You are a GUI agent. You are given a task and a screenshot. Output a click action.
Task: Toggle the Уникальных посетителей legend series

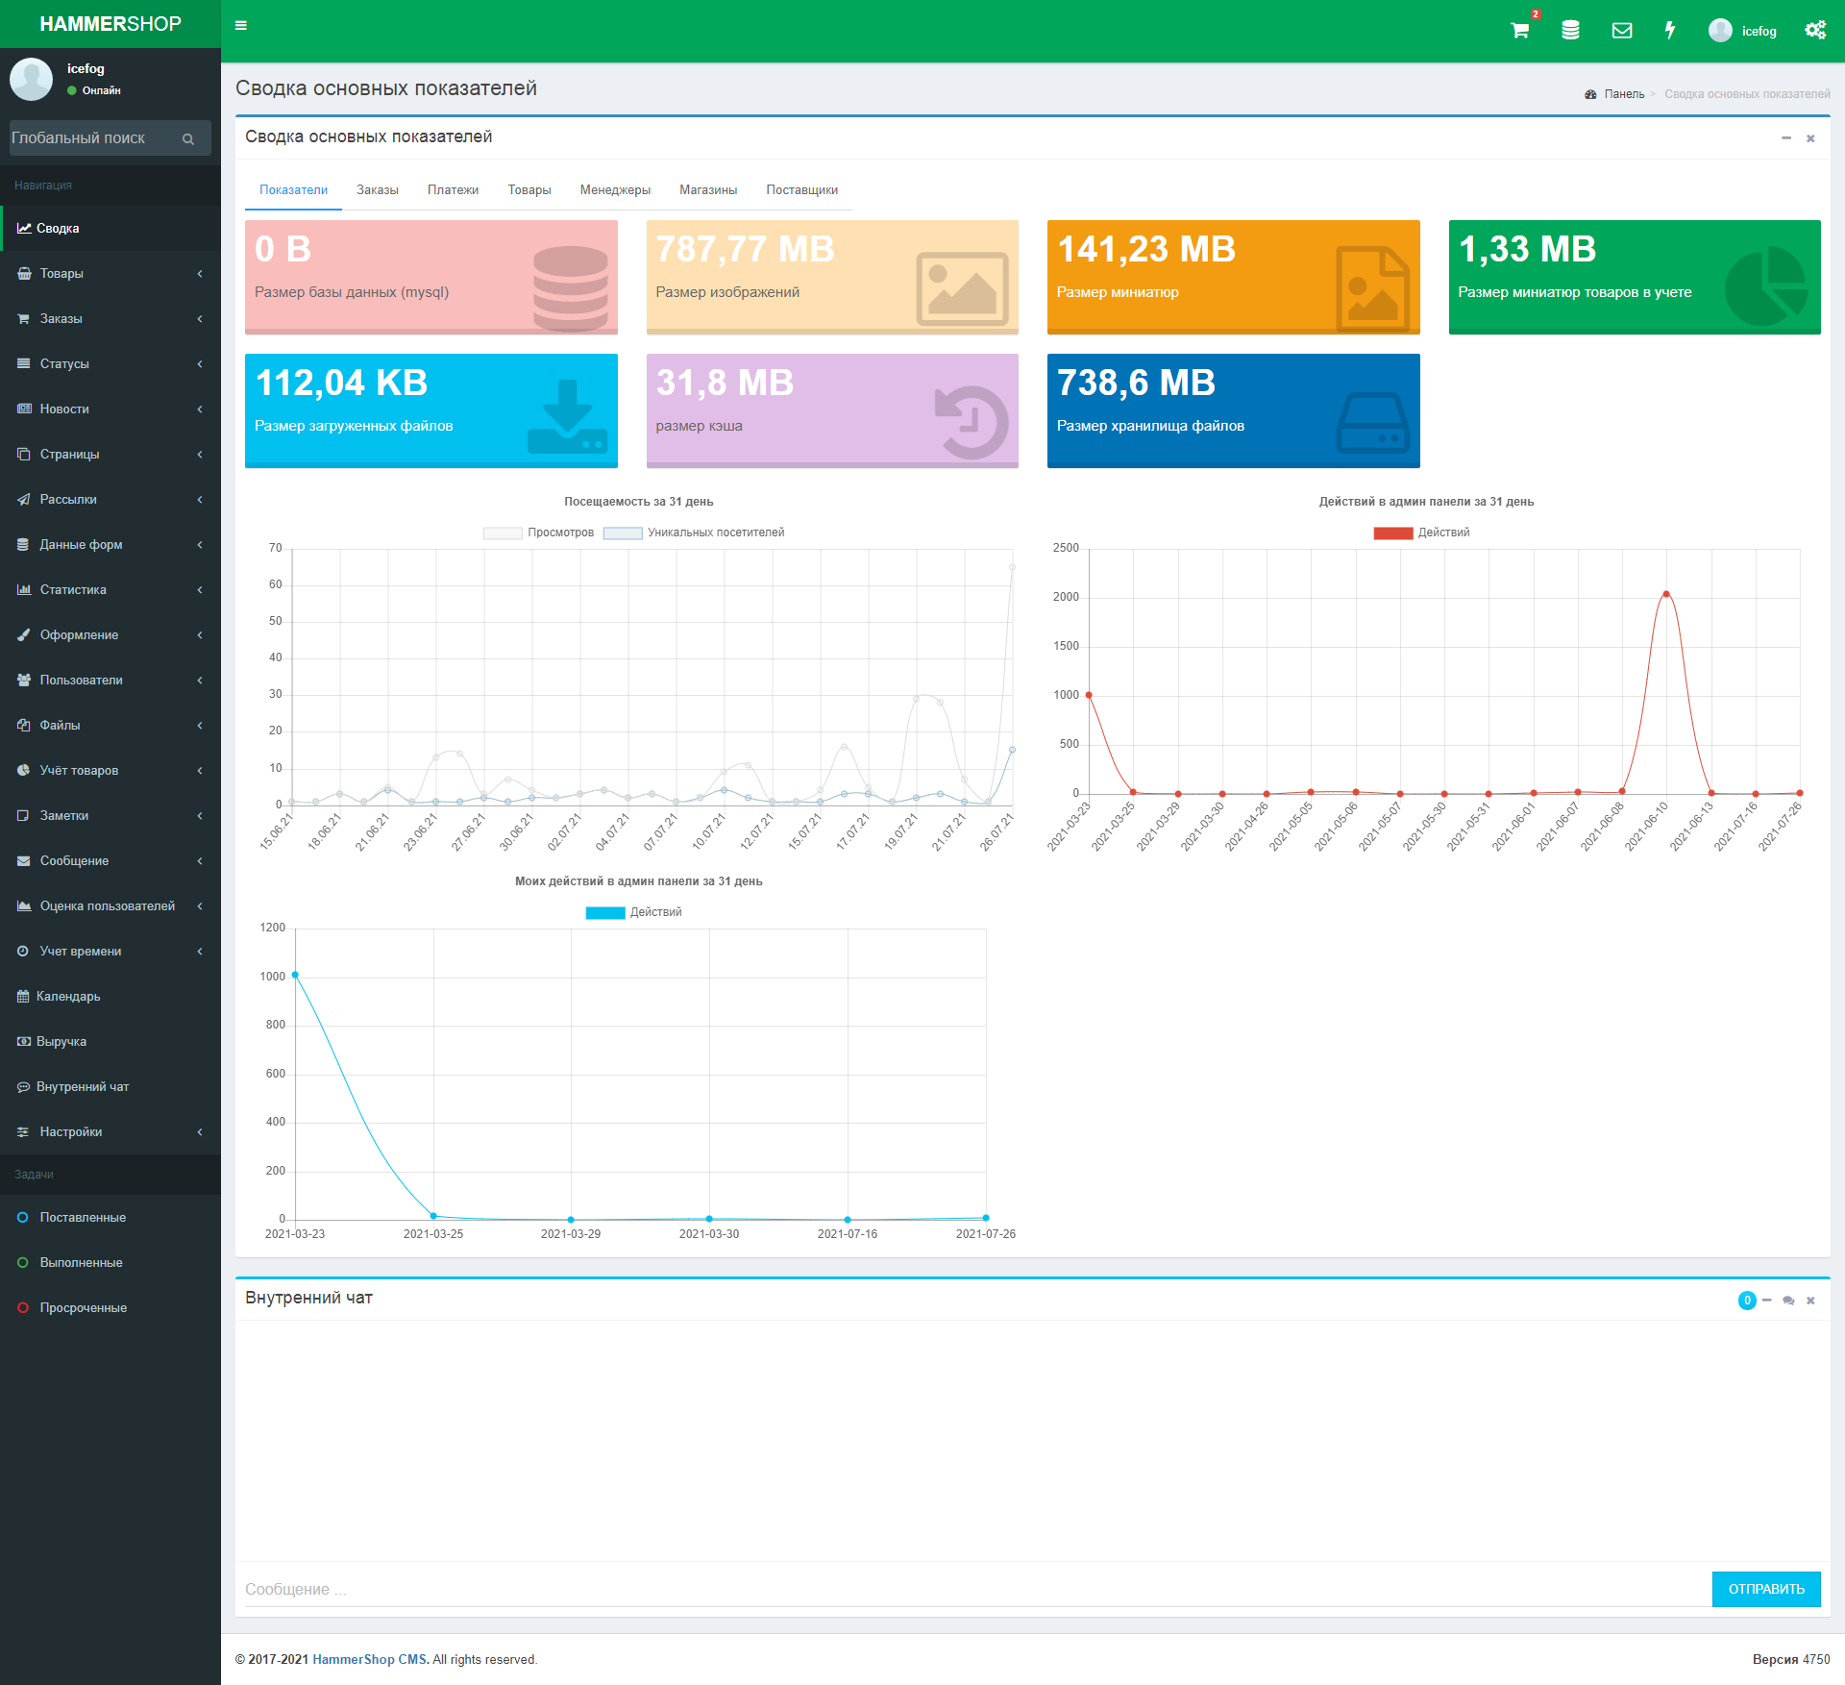tap(694, 533)
